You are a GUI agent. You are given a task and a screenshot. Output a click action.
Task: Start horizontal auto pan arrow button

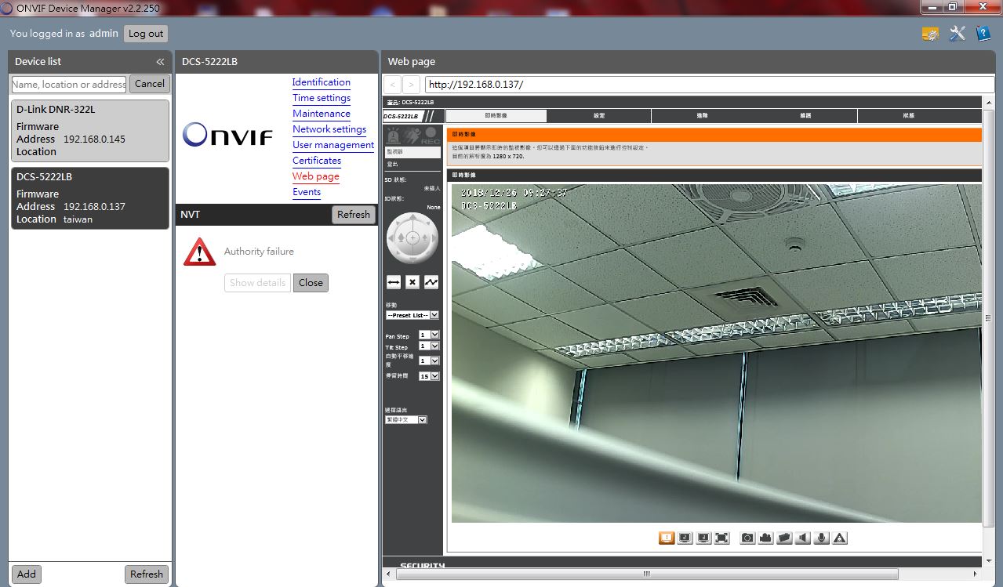[394, 282]
